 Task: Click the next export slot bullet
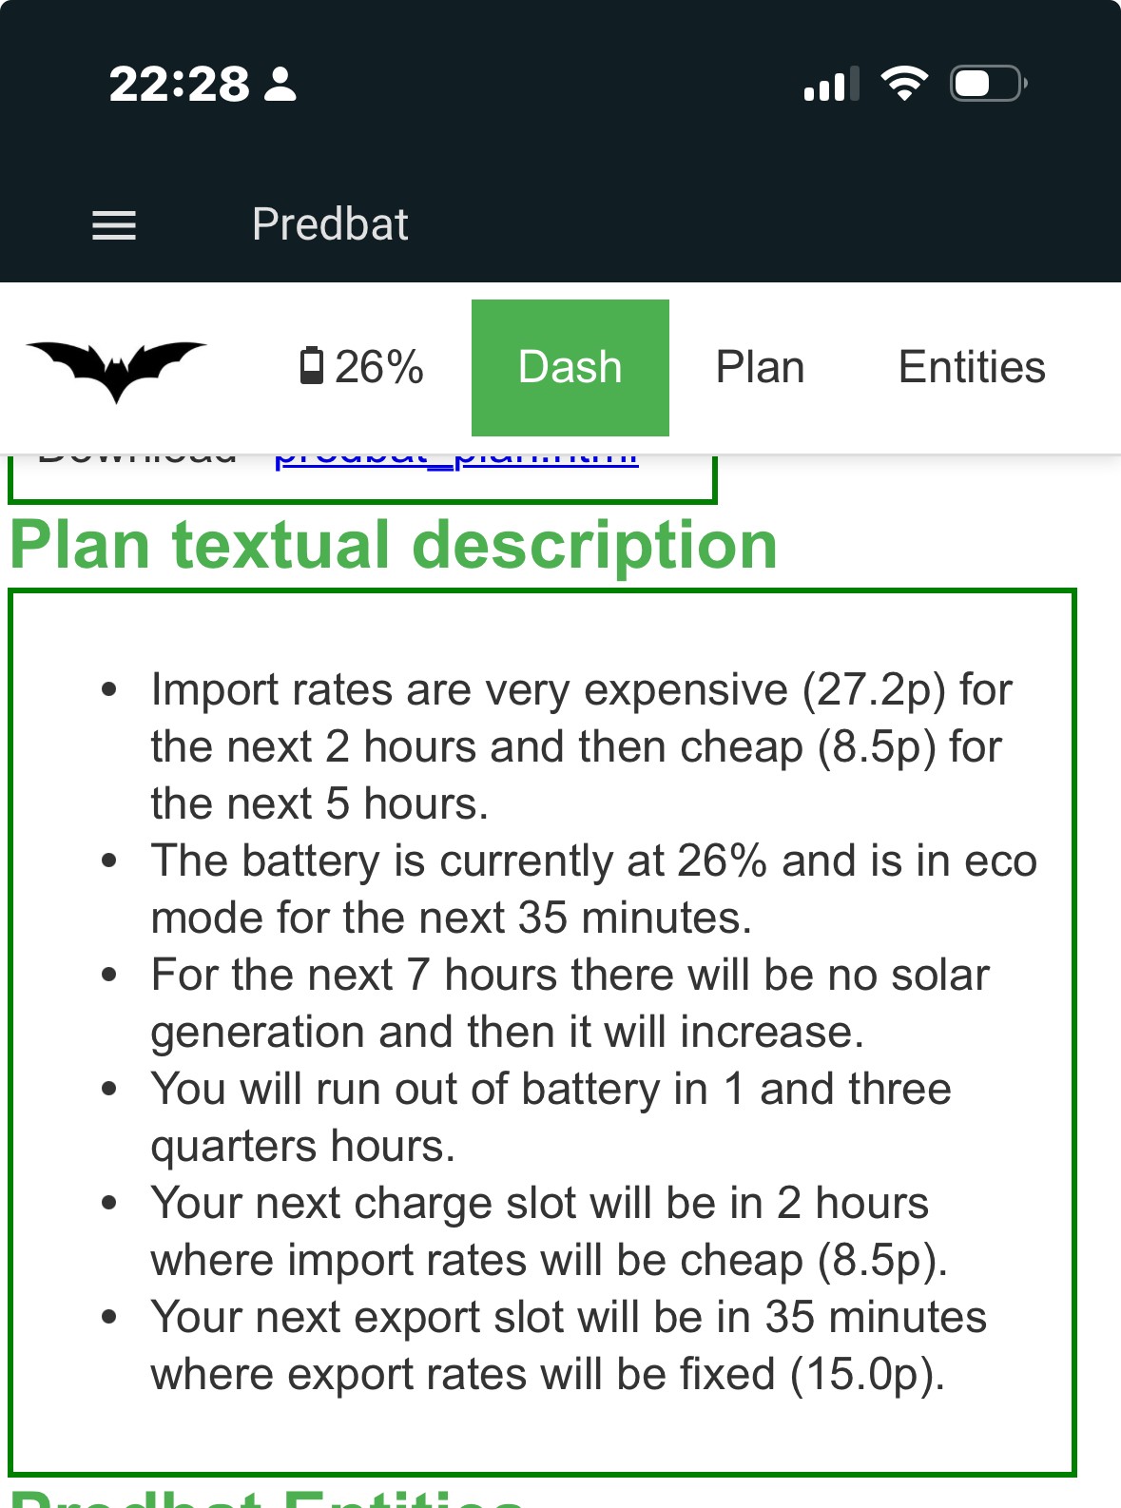point(569,1345)
